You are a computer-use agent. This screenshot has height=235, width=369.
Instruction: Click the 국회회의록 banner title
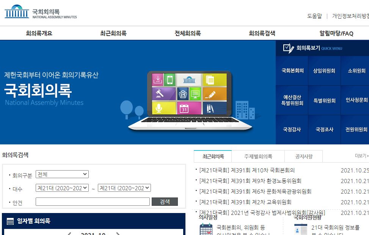tap(38, 91)
